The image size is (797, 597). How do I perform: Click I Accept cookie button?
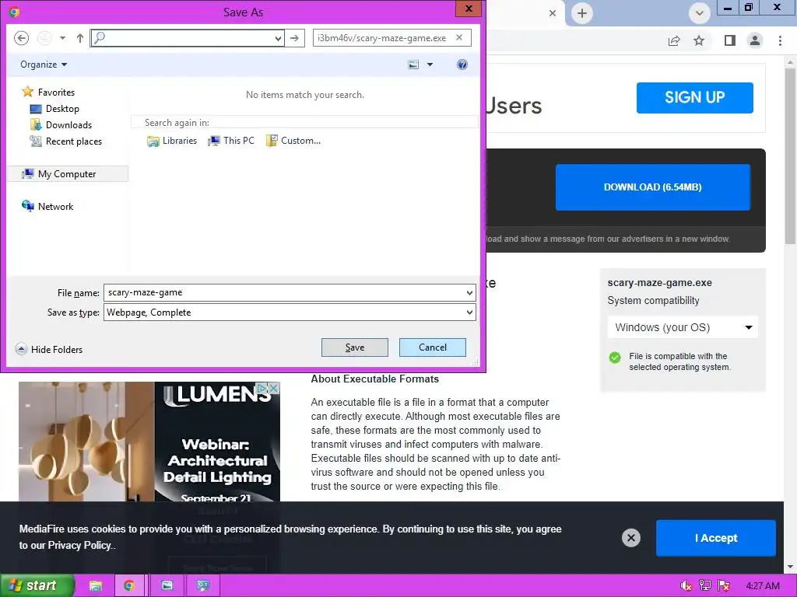pos(716,538)
